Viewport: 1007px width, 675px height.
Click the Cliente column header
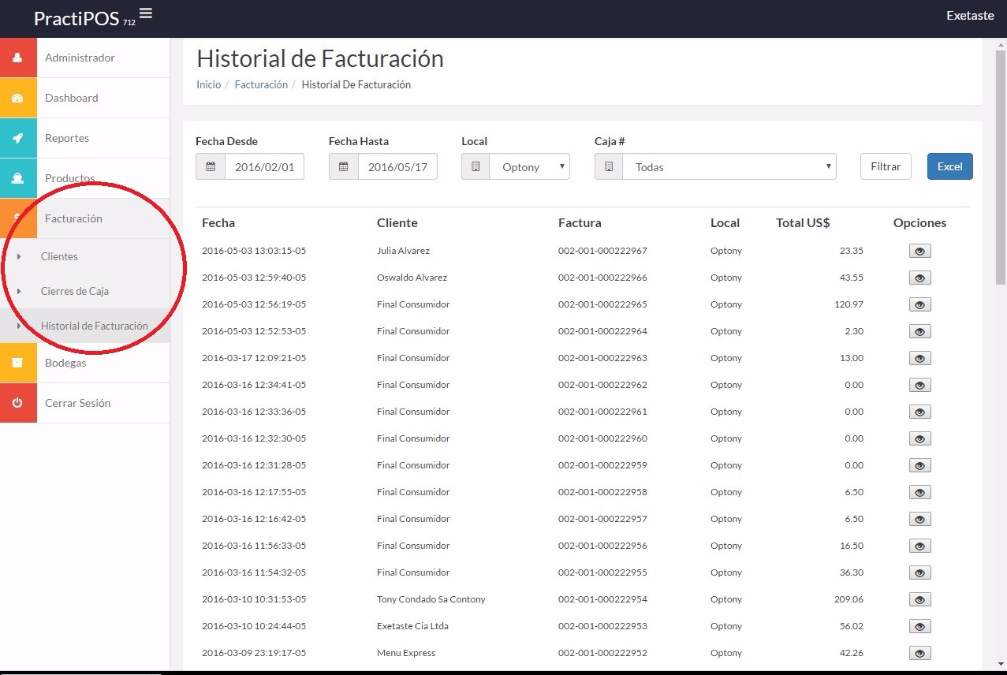(397, 223)
